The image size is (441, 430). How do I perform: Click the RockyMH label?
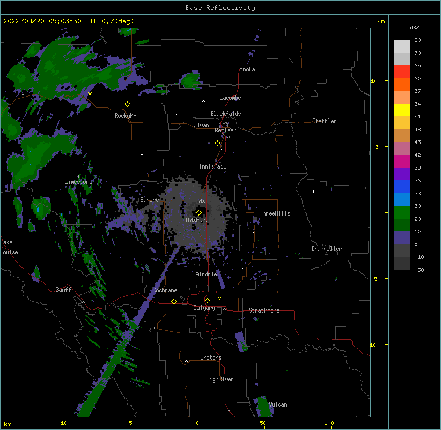(125, 116)
